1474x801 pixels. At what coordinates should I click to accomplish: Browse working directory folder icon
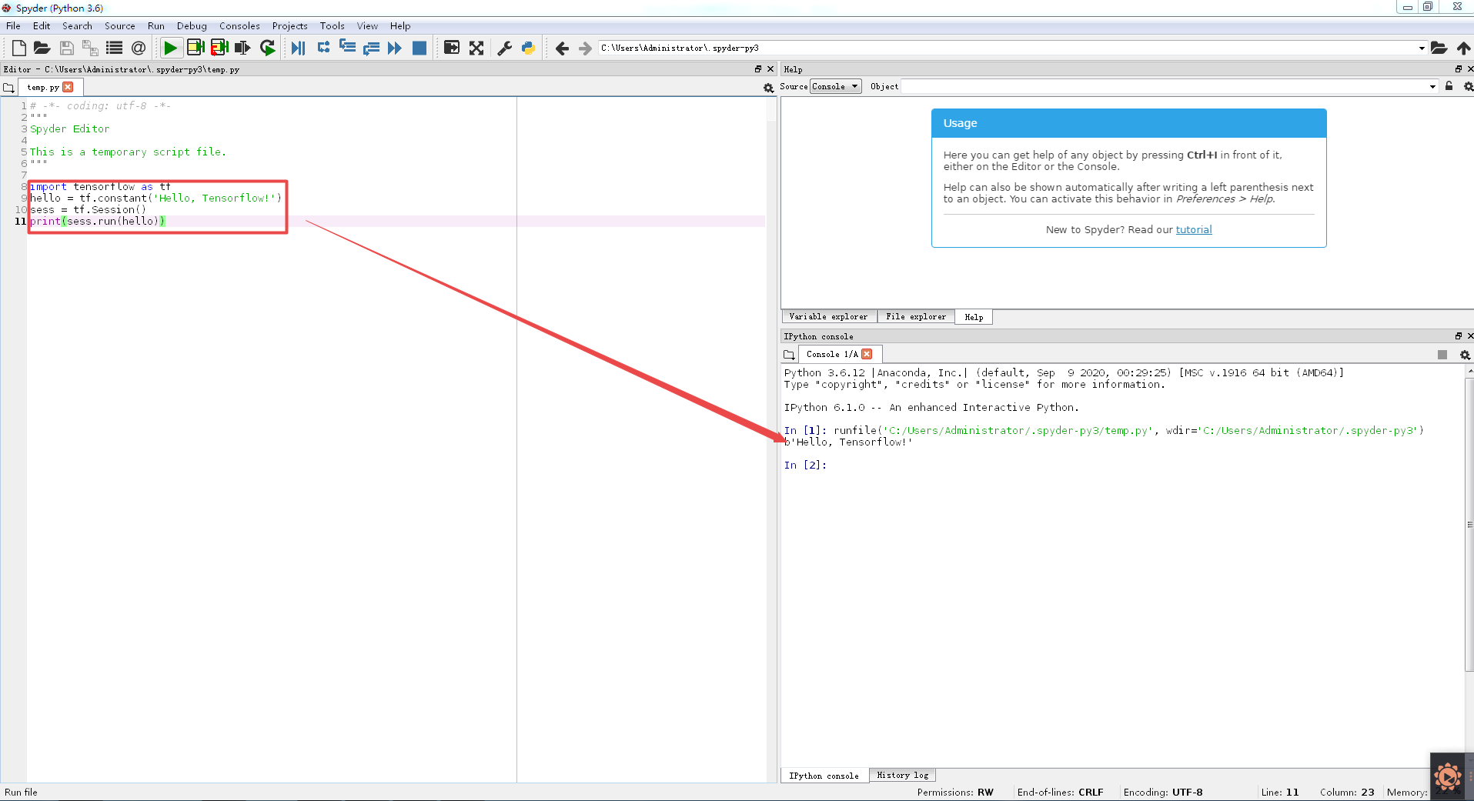1439,48
